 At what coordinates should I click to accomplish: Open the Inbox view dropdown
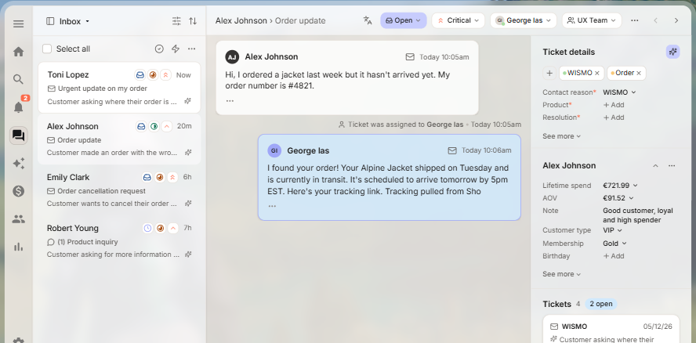(x=67, y=21)
